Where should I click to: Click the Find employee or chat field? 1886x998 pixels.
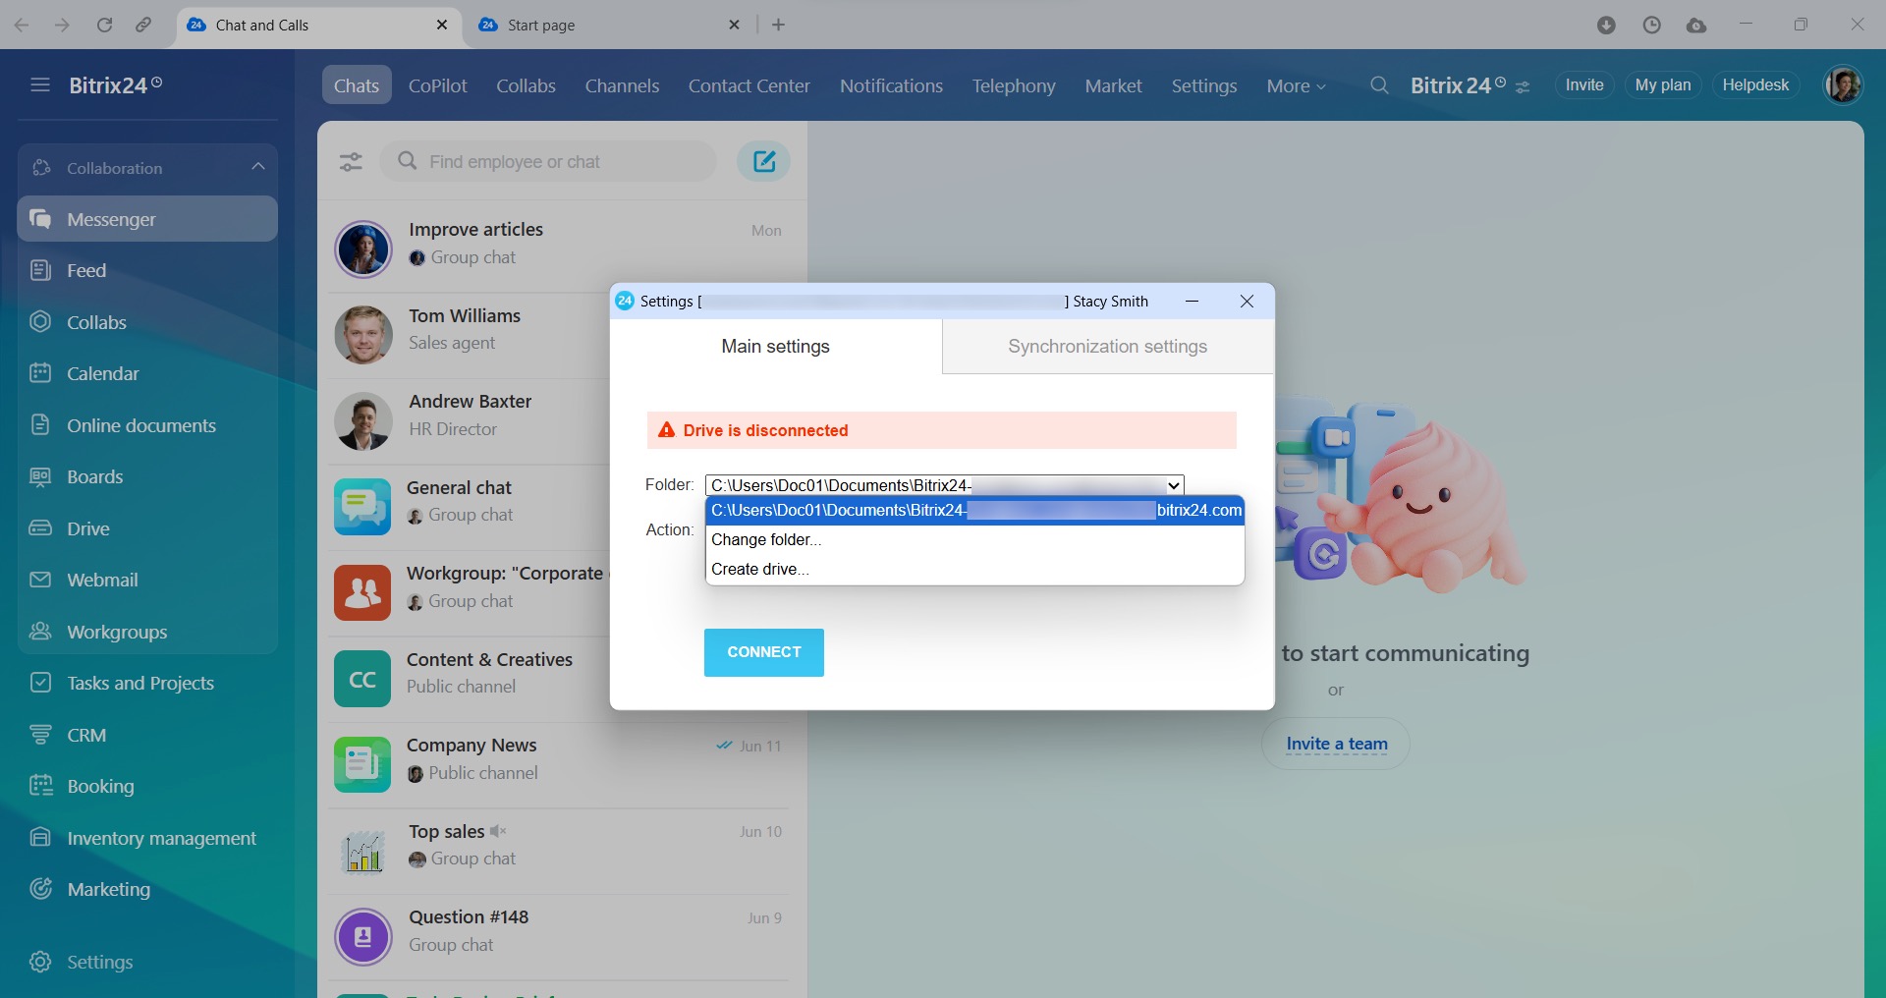coord(548,161)
